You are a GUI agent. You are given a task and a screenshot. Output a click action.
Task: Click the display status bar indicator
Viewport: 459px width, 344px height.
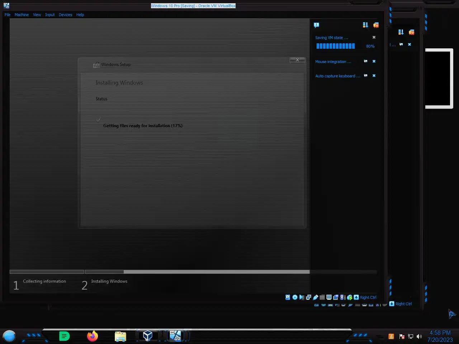click(329, 297)
